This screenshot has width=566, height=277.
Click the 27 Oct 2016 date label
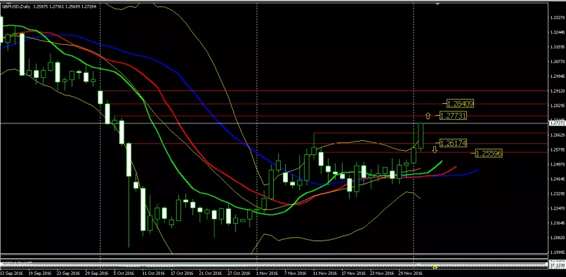point(239,273)
